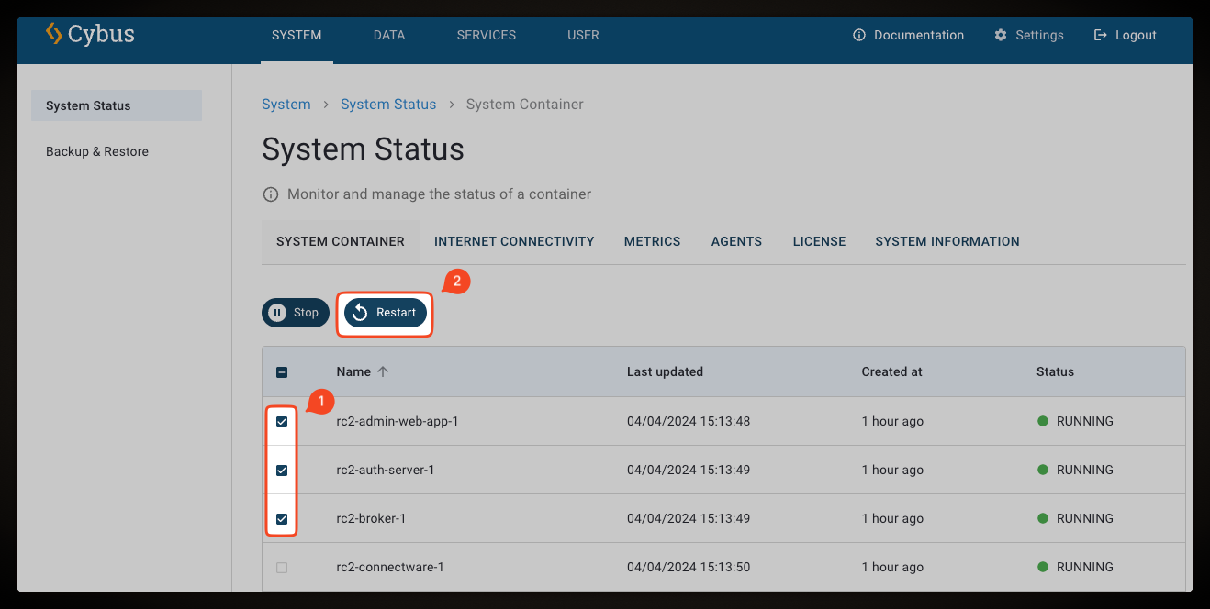Click the info icon beside the description
1210x609 pixels.
click(x=271, y=194)
